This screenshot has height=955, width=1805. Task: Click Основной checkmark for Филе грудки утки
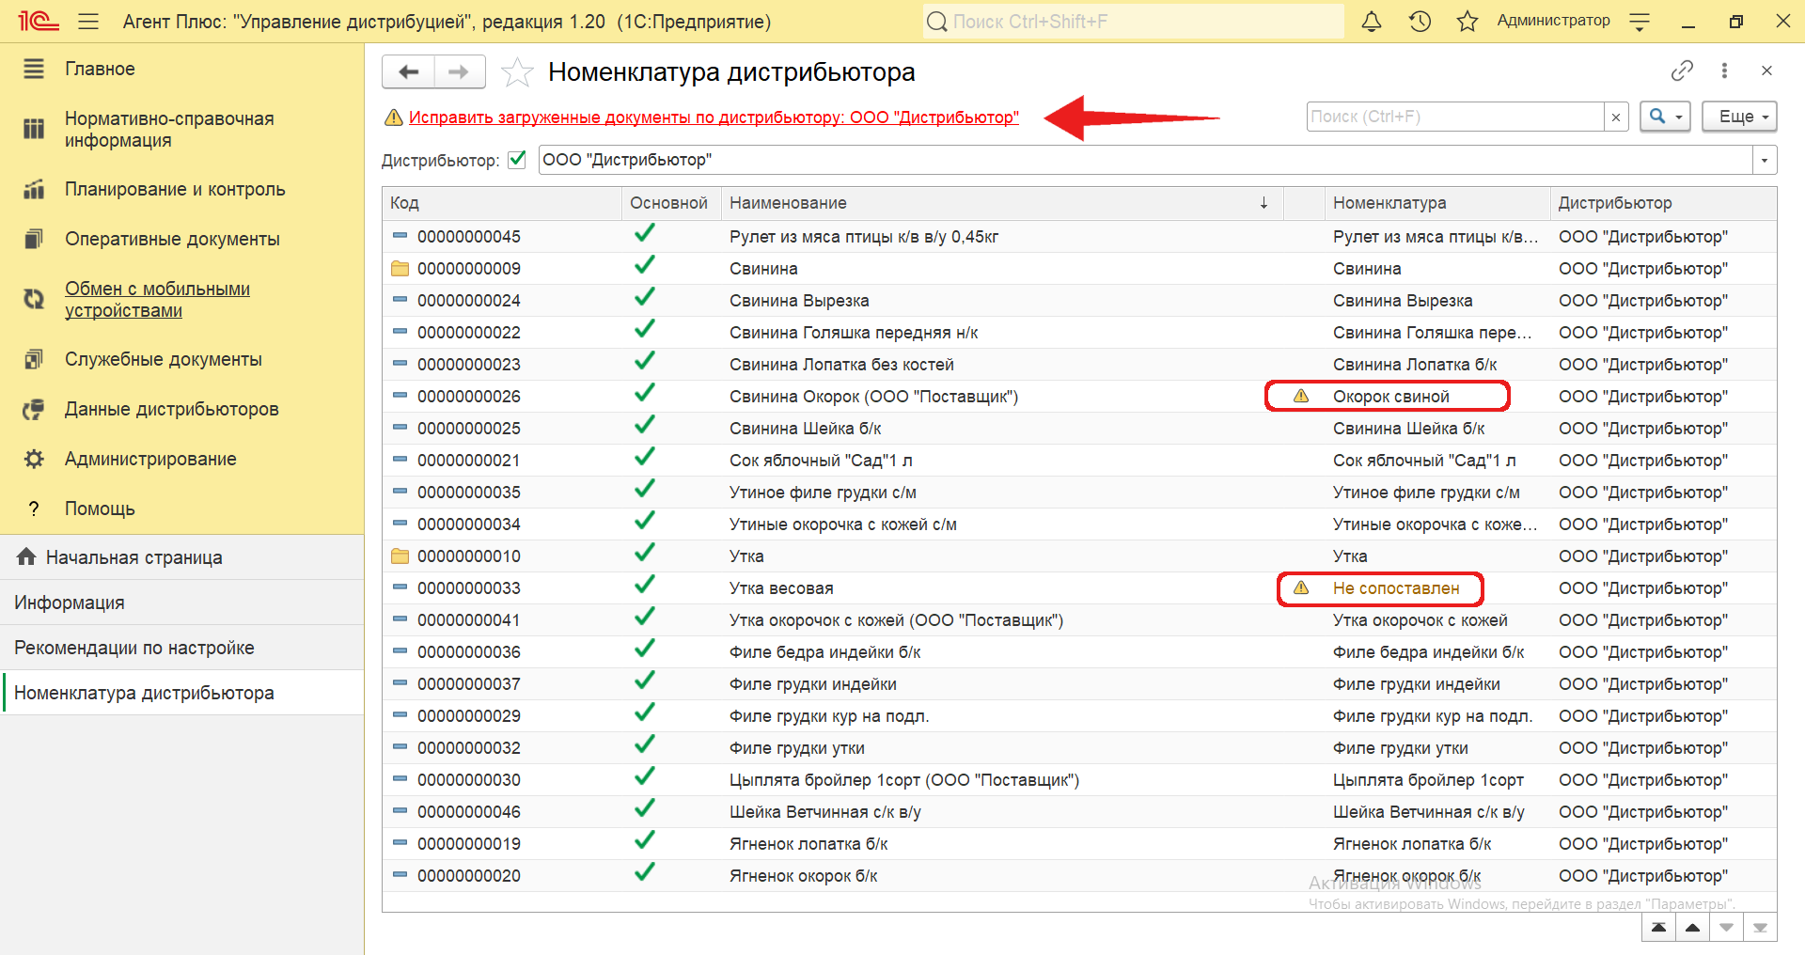644,745
